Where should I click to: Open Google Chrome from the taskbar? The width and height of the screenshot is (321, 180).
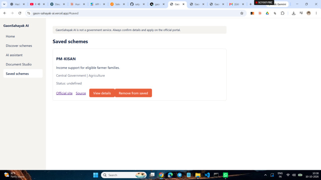(x=161, y=175)
